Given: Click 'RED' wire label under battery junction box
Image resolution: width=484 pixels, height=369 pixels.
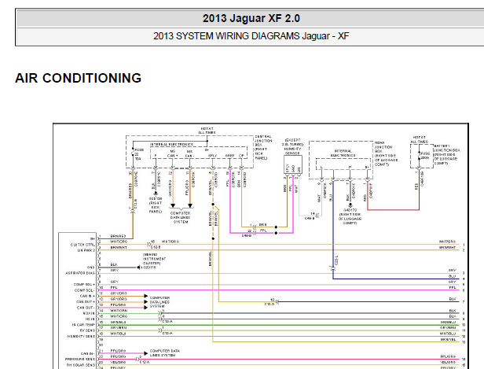Looking at the screenshot, I should (416, 186).
